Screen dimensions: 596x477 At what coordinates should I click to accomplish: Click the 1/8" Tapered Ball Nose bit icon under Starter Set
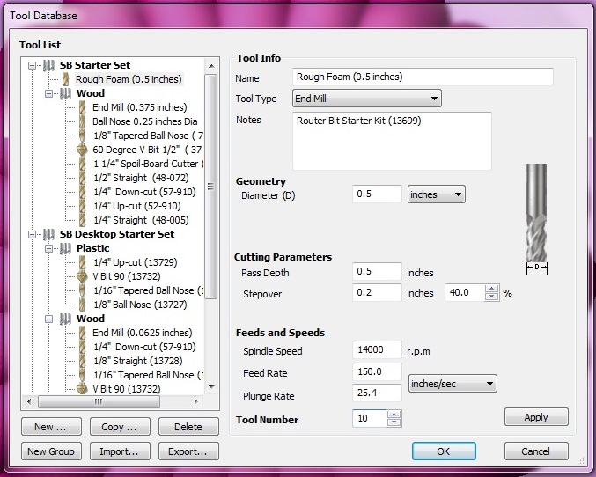click(82, 136)
